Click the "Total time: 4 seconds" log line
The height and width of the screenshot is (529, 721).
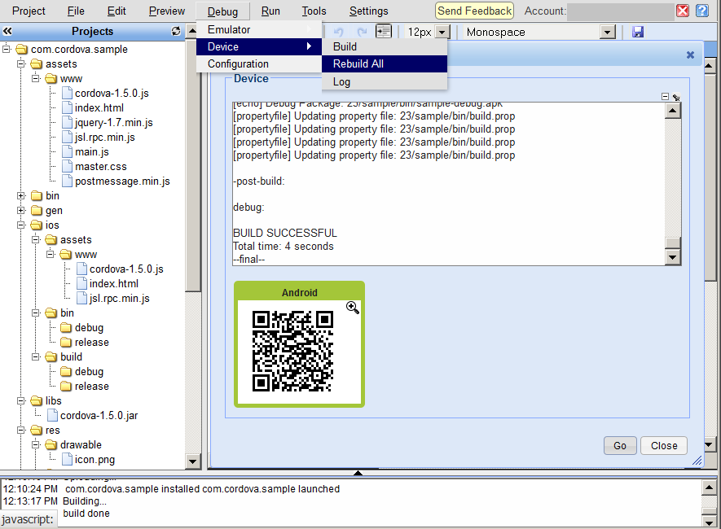click(x=284, y=246)
